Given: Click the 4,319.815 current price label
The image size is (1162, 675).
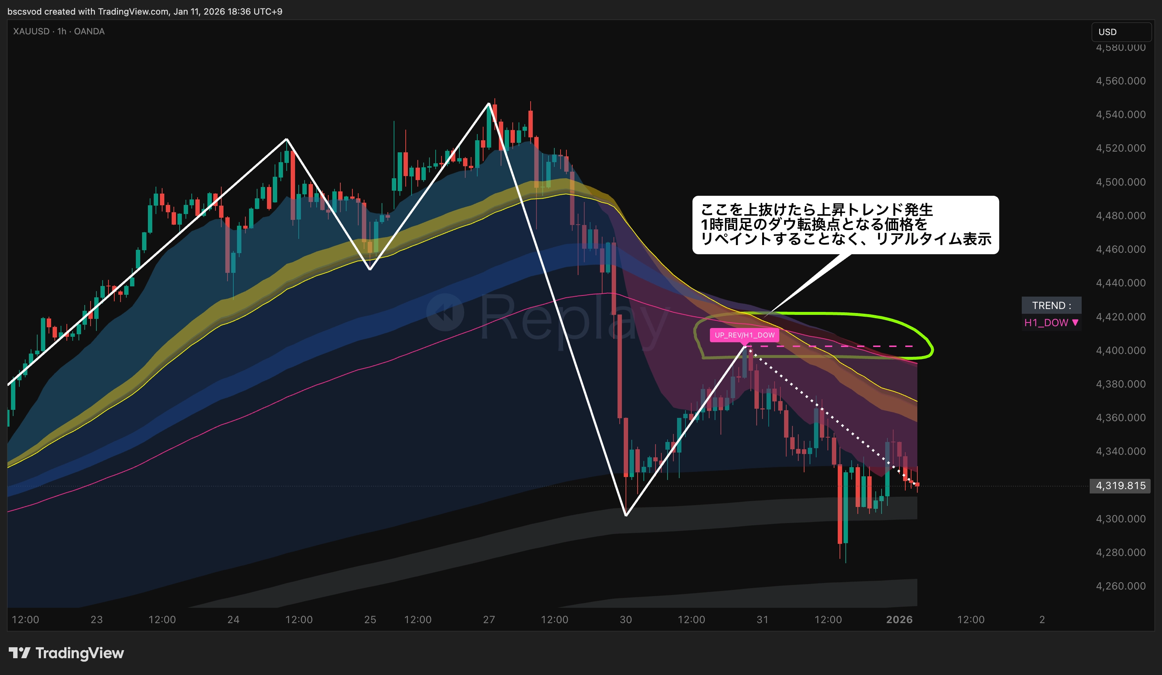Looking at the screenshot, I should point(1120,485).
